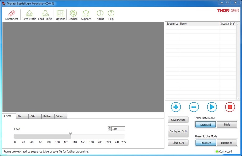Select Extended phase stroke mode
242x156 pixels.
point(226,143)
